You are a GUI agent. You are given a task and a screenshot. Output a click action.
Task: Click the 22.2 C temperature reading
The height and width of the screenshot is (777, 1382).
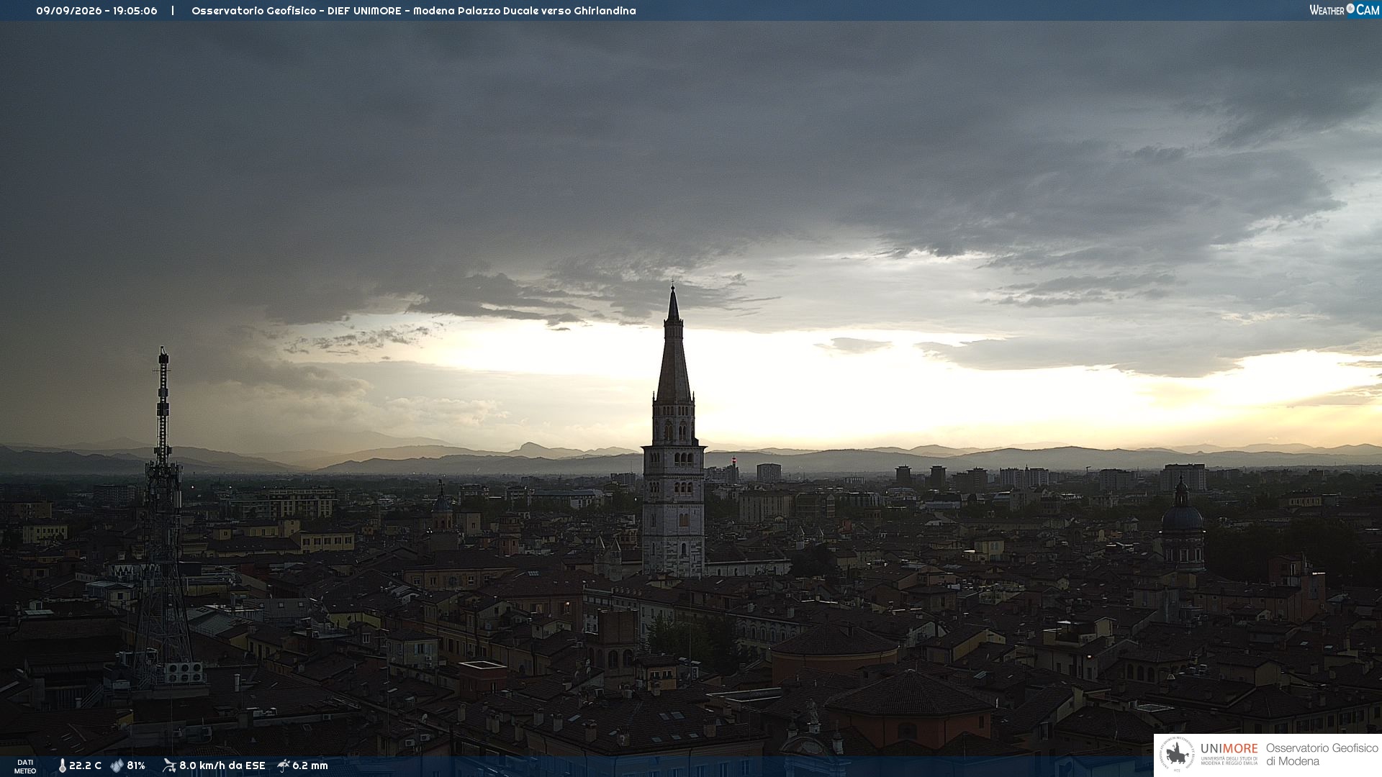[85, 765]
